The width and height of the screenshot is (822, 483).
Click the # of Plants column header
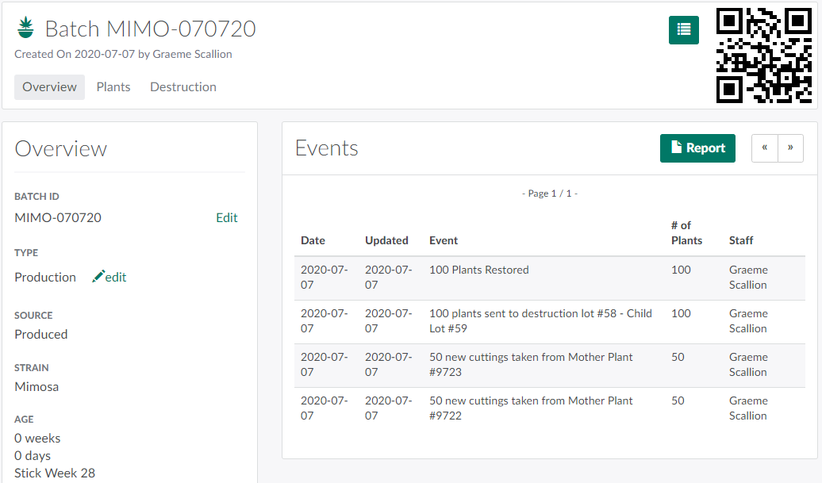(x=686, y=233)
